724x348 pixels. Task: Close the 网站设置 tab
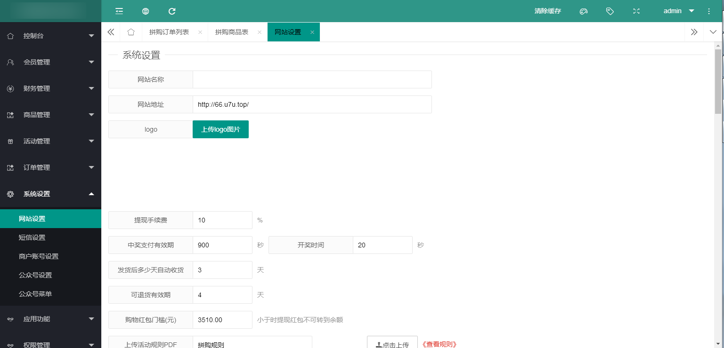tap(312, 32)
